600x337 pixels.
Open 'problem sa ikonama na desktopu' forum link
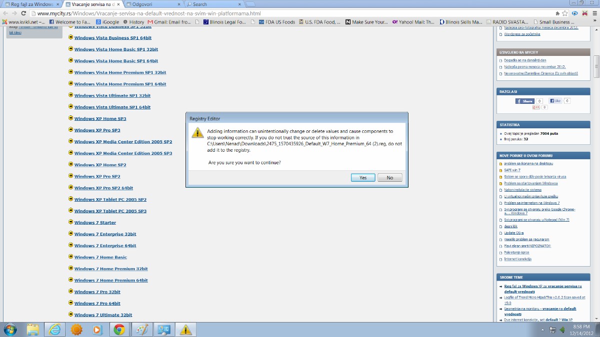pos(528,163)
